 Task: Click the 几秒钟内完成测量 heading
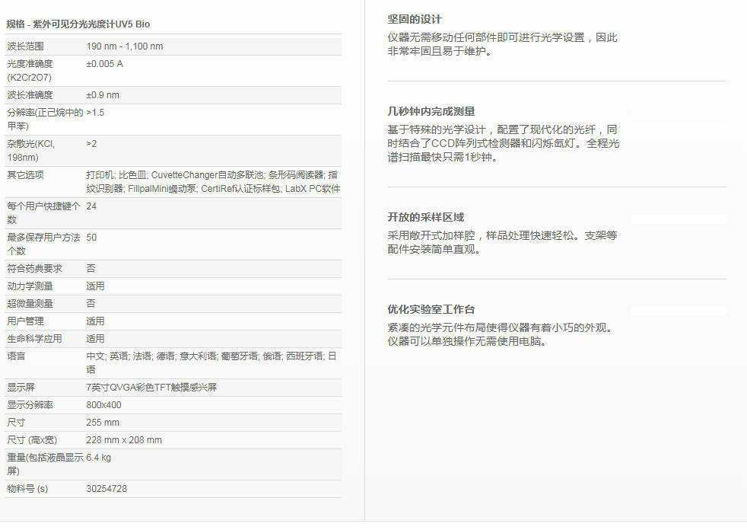[x=431, y=111]
